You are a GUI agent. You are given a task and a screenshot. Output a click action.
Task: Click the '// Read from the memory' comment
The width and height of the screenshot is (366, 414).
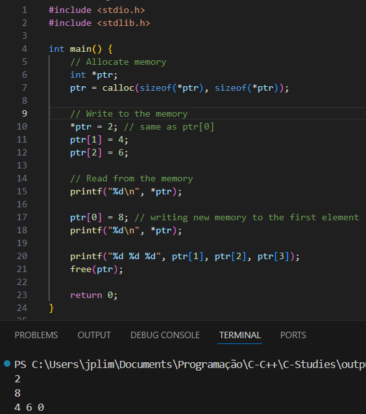coord(132,178)
